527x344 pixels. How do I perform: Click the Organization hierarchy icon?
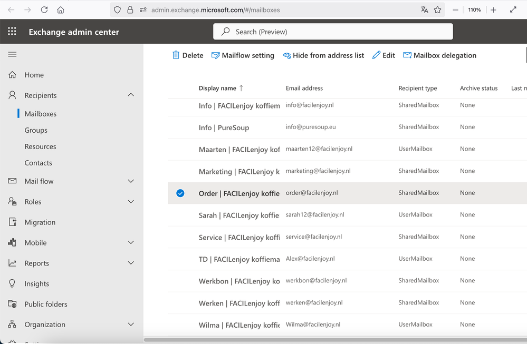[x=13, y=324]
